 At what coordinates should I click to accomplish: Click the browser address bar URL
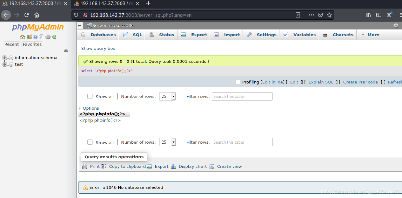141,15
